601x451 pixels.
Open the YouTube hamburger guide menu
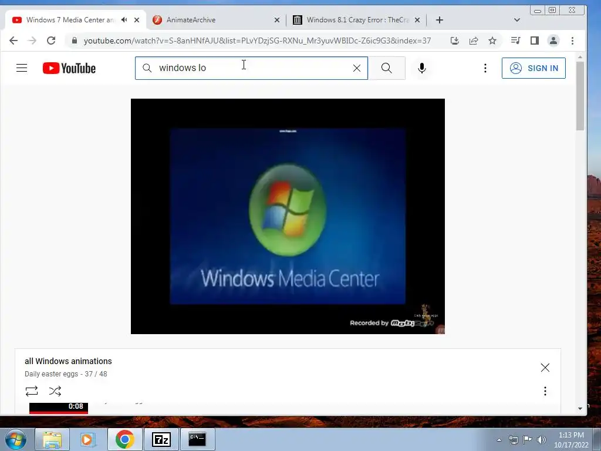(x=22, y=68)
